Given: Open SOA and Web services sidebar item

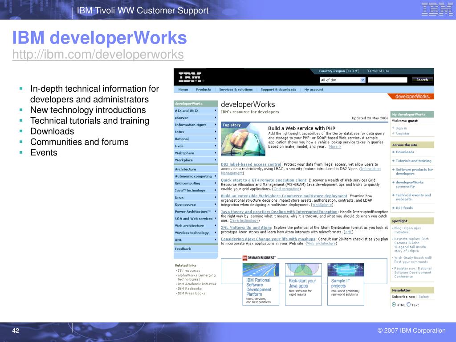Looking at the screenshot, I should coord(196,219).
